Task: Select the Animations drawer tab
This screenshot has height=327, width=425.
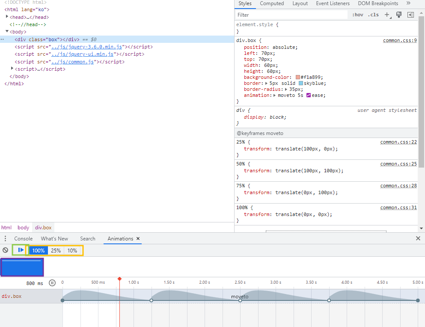Action: tap(120, 239)
